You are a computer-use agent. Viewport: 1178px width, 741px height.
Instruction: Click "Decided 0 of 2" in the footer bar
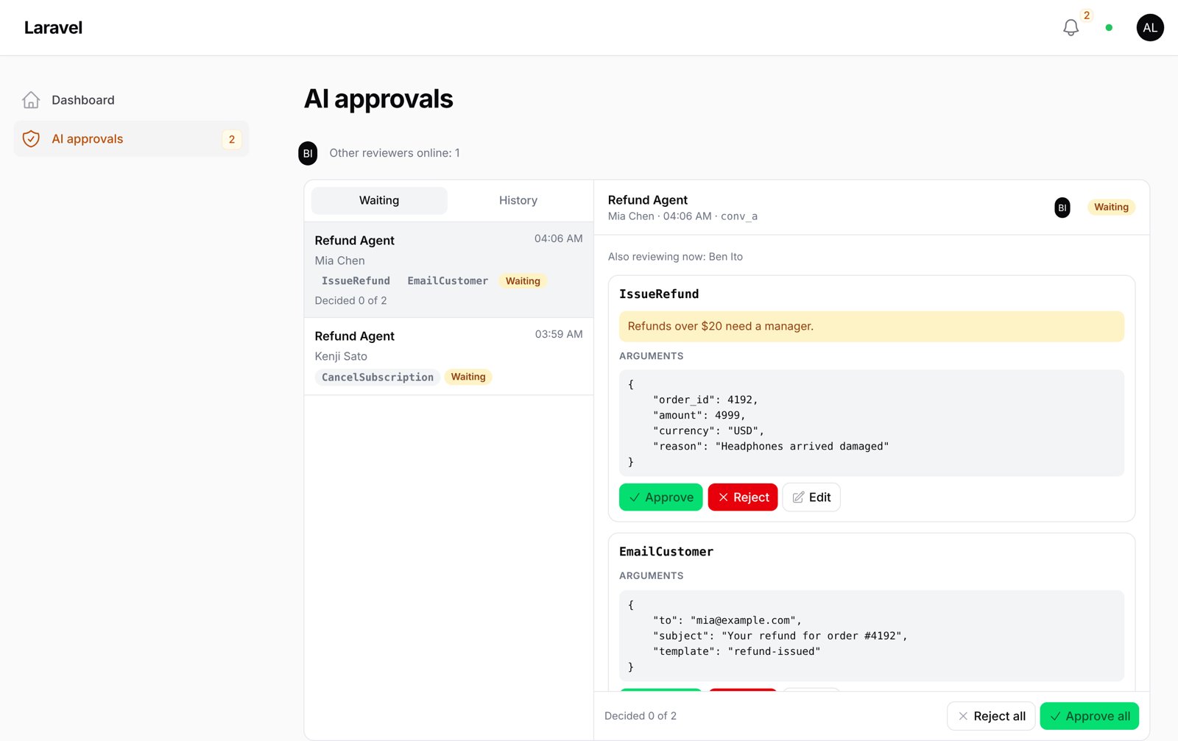click(x=641, y=716)
